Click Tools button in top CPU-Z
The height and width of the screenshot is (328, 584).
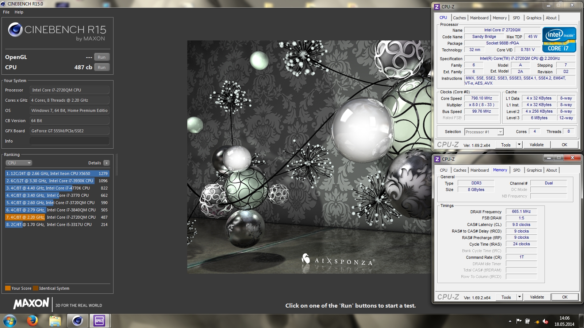(506, 145)
